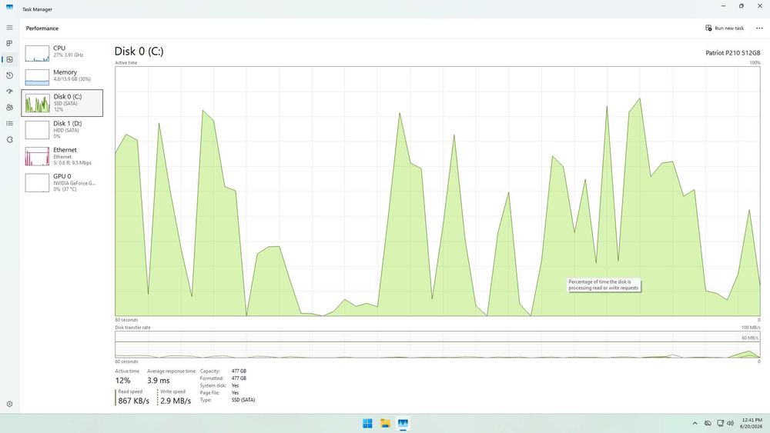Open the Details list sidebar icon
Image resolution: width=770 pixels, height=433 pixels.
tap(9, 124)
